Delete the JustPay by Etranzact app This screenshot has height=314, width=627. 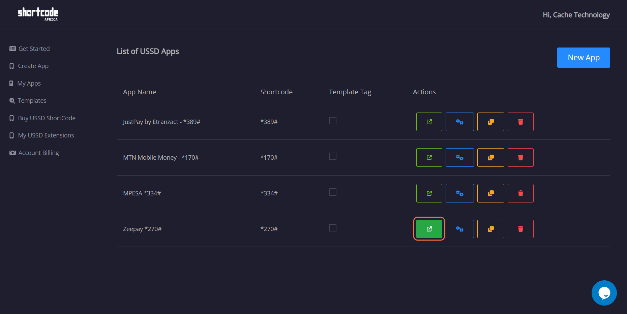520,122
